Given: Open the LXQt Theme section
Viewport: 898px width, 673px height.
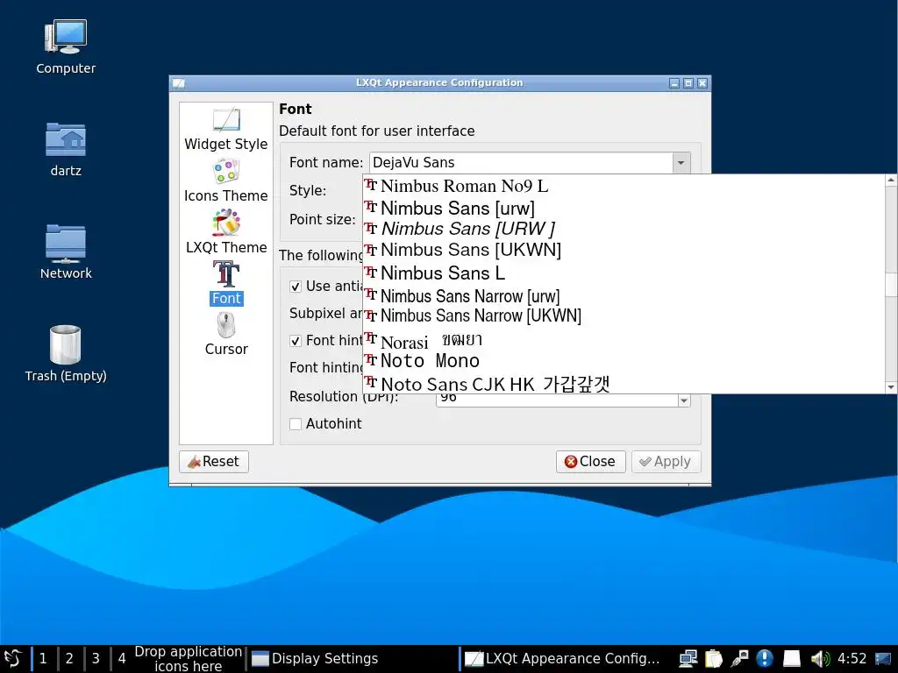Looking at the screenshot, I should pyautogui.click(x=225, y=232).
